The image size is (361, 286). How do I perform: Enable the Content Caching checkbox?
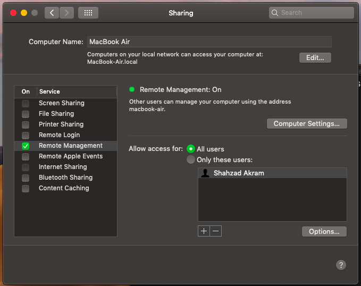tap(26, 188)
